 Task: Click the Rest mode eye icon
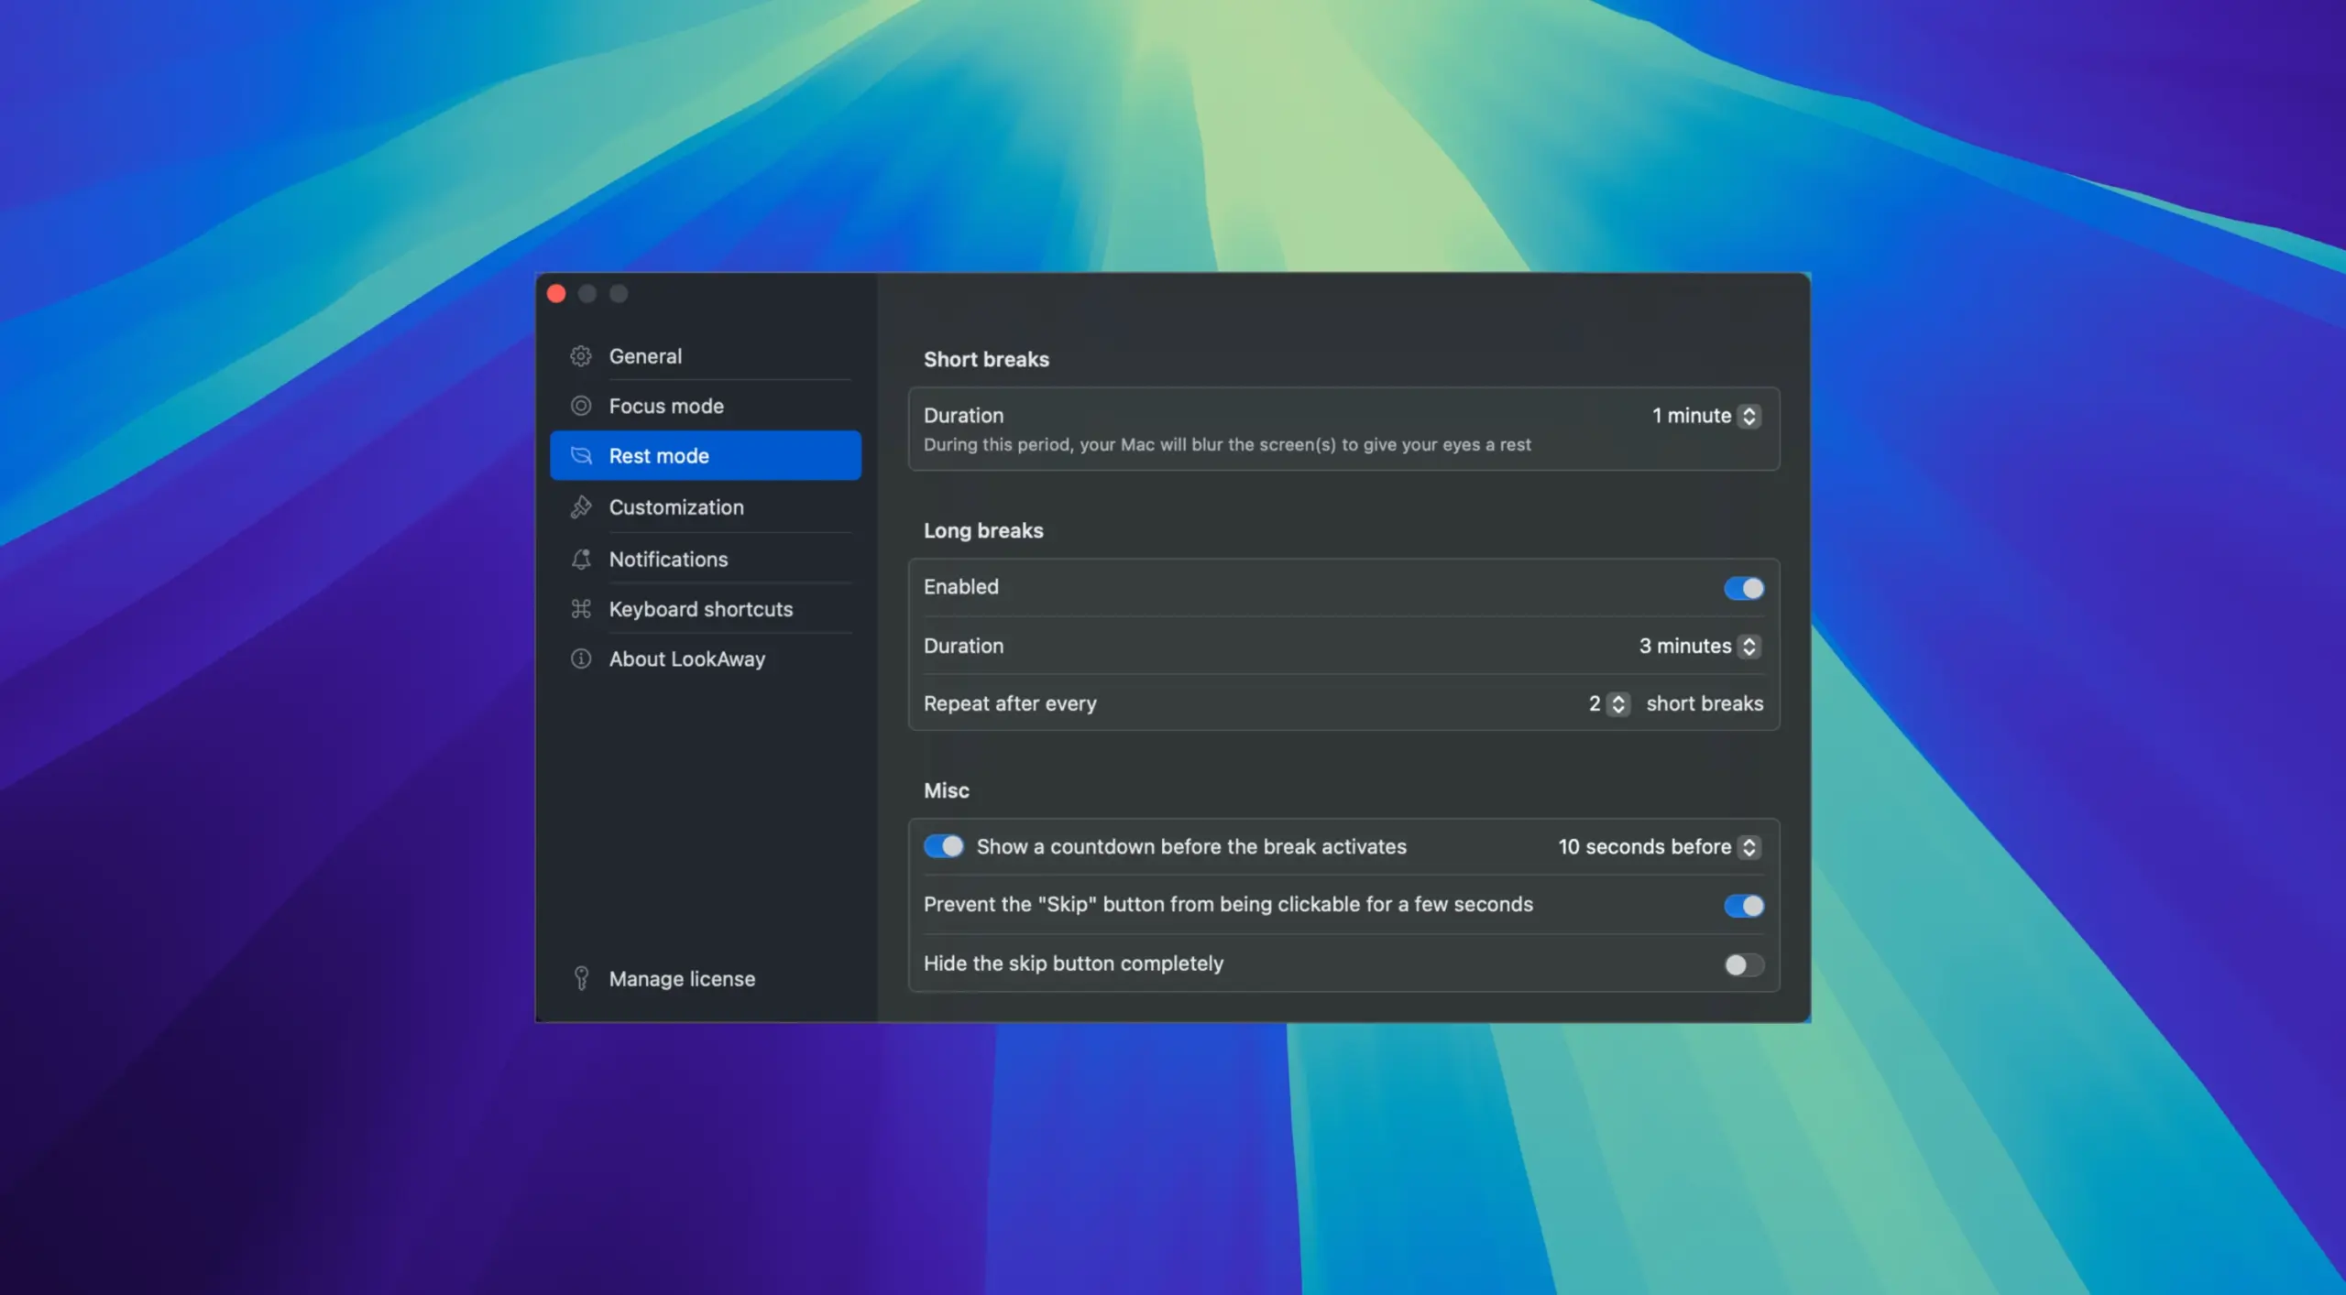(581, 455)
